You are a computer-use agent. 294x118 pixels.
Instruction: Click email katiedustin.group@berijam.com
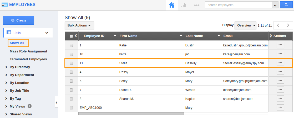(x=245, y=45)
